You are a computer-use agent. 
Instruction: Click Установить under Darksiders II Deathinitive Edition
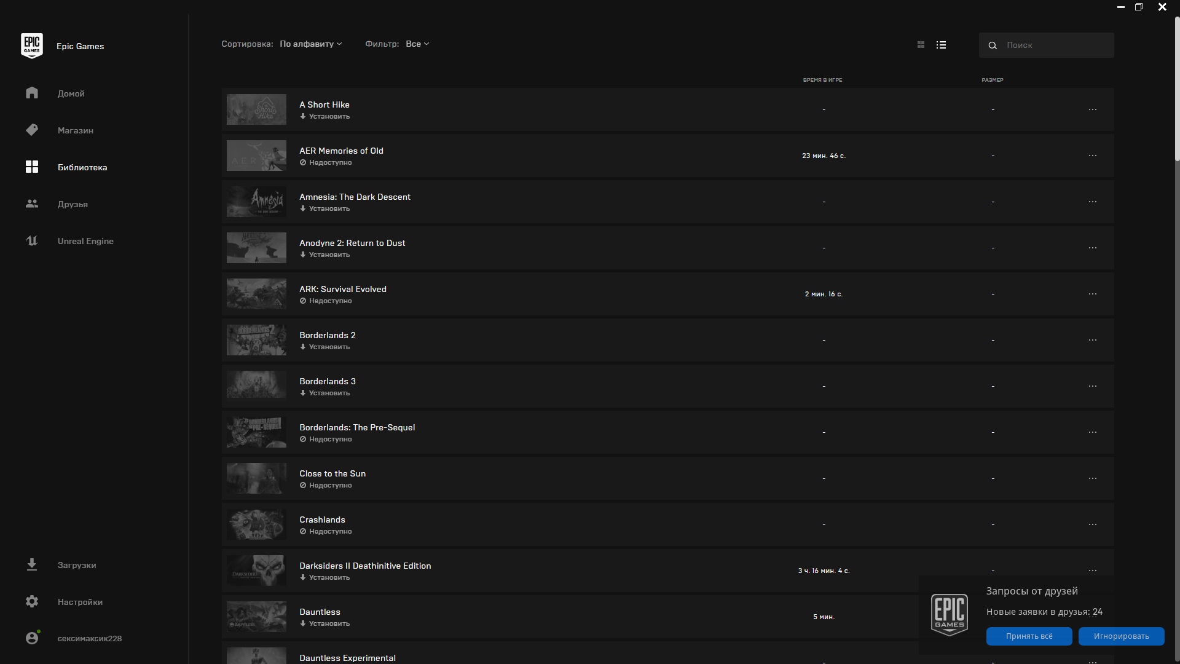coord(325,577)
